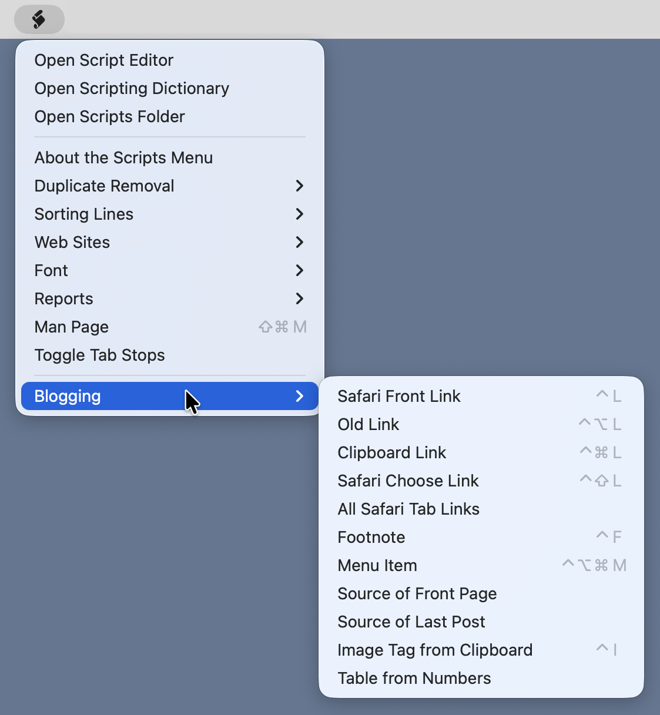This screenshot has height=715, width=660.
Task: Click the Scripts menu bar icon
Action: tap(39, 19)
